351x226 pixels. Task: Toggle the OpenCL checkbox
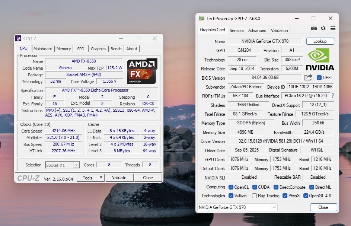point(231,187)
